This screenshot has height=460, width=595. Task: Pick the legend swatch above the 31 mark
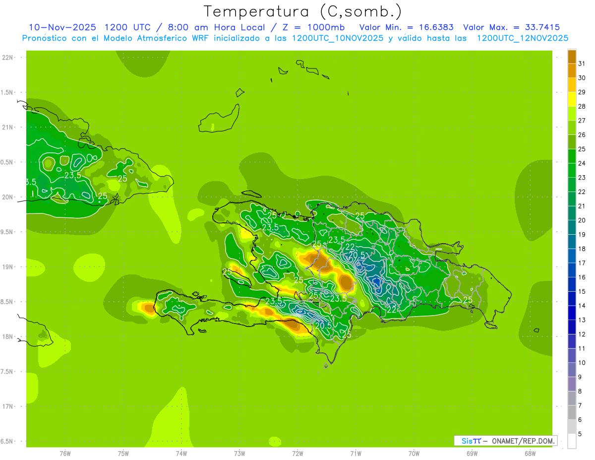coord(572,57)
